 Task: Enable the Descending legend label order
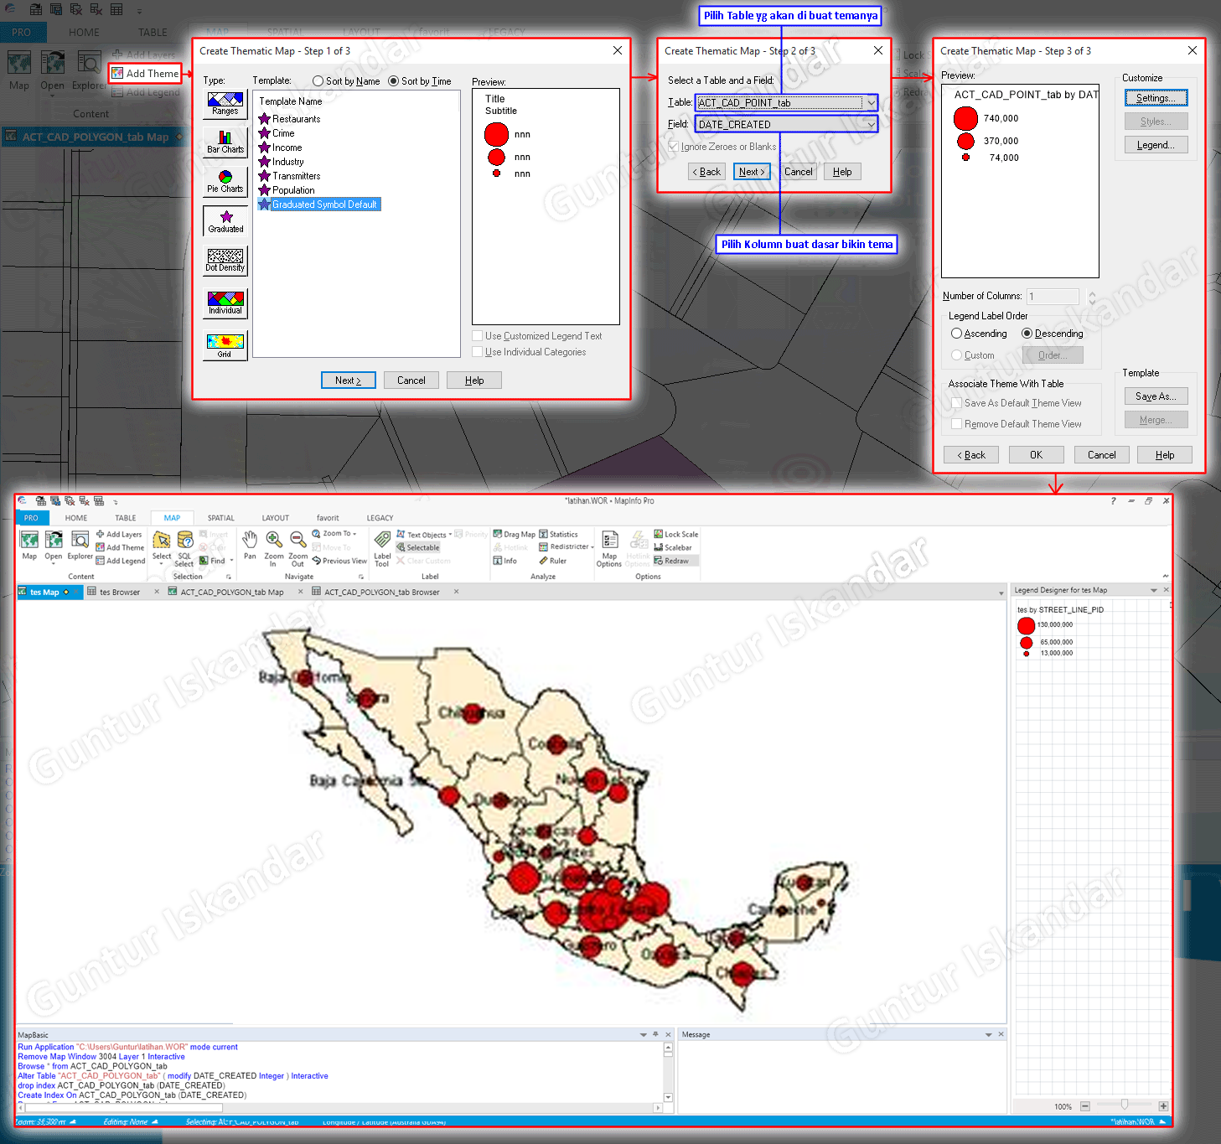[1027, 333]
